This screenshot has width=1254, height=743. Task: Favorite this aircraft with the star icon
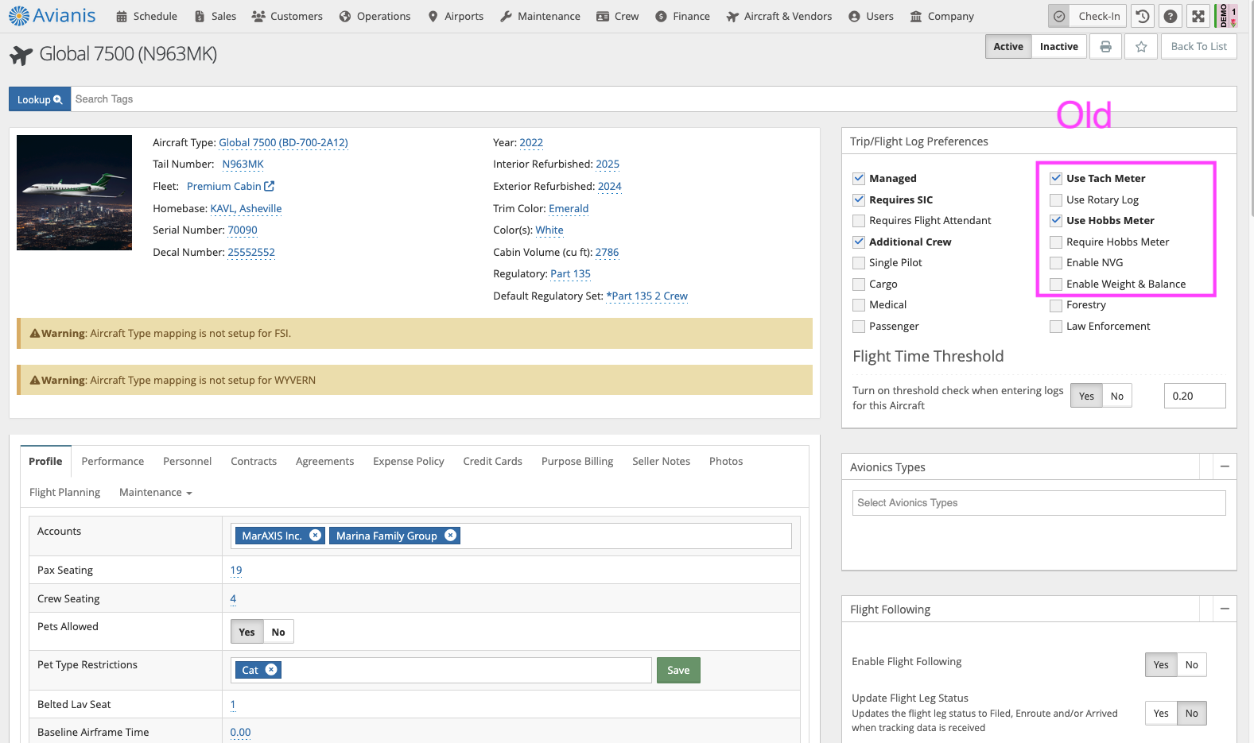coord(1141,47)
